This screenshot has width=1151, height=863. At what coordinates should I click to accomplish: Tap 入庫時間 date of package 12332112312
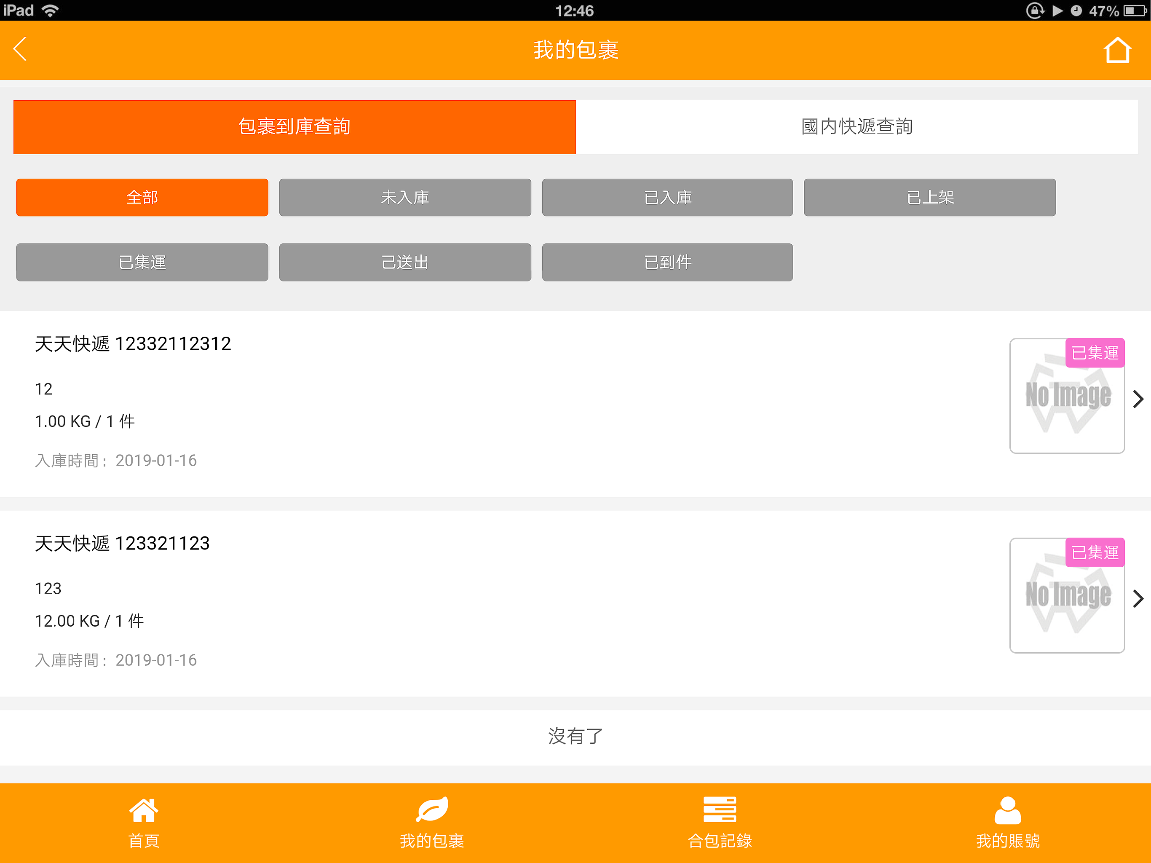(x=115, y=461)
